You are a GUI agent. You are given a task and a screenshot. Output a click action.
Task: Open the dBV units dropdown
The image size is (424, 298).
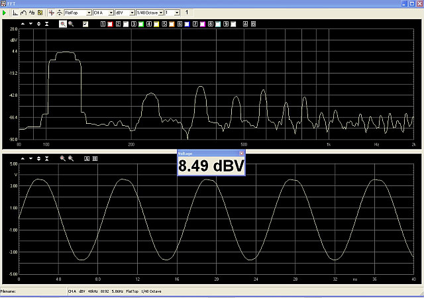[132, 13]
